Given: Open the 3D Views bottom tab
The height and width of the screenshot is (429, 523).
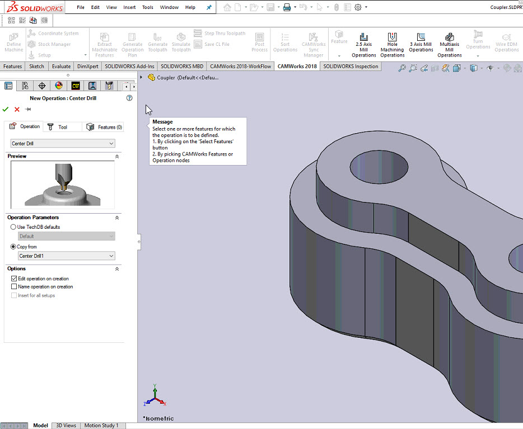Looking at the screenshot, I should pos(66,425).
